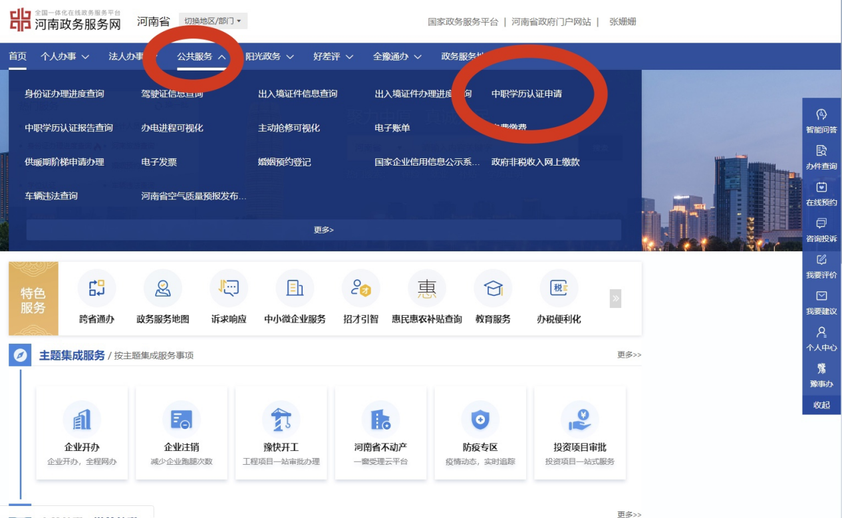Click the 在线预约 sidebar icon

tap(821, 188)
